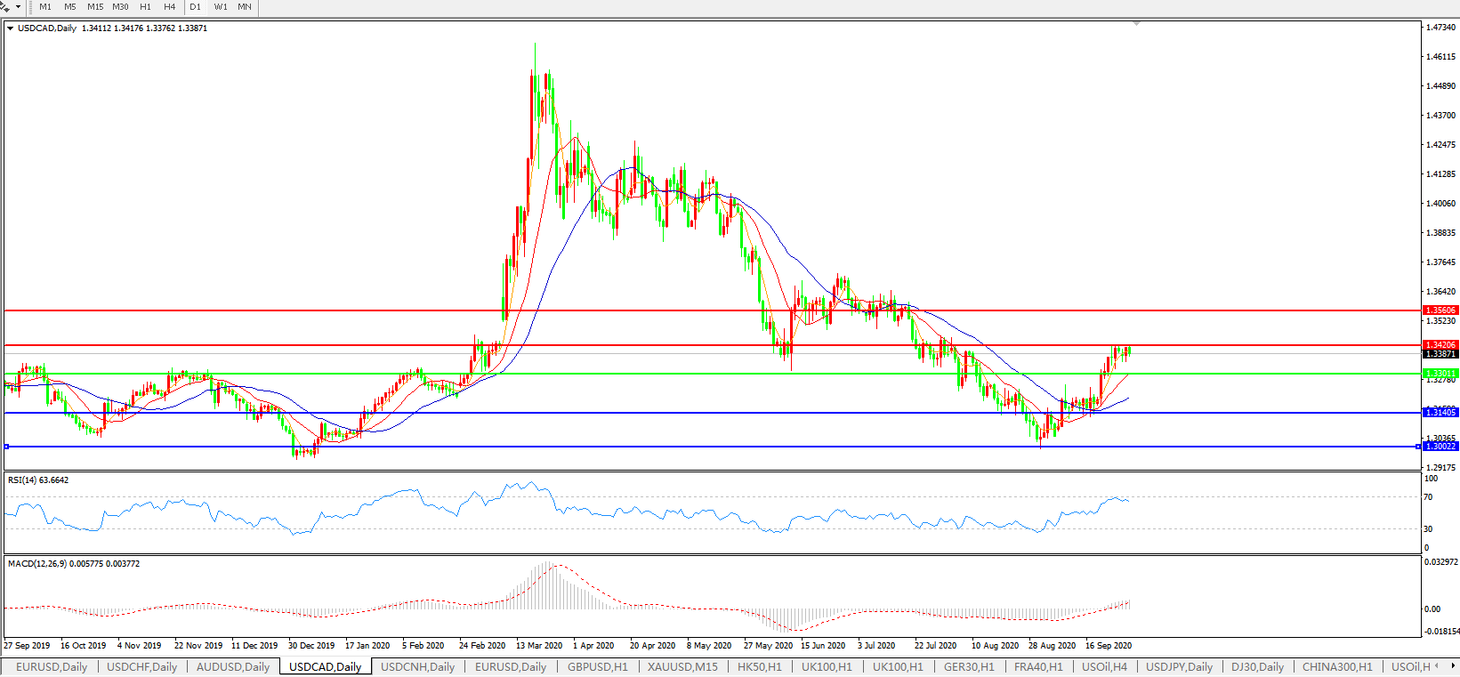Screen dimensions: 1460x677
Task: Switch to the XAUUSD,M15 chart tab
Action: [682, 667]
